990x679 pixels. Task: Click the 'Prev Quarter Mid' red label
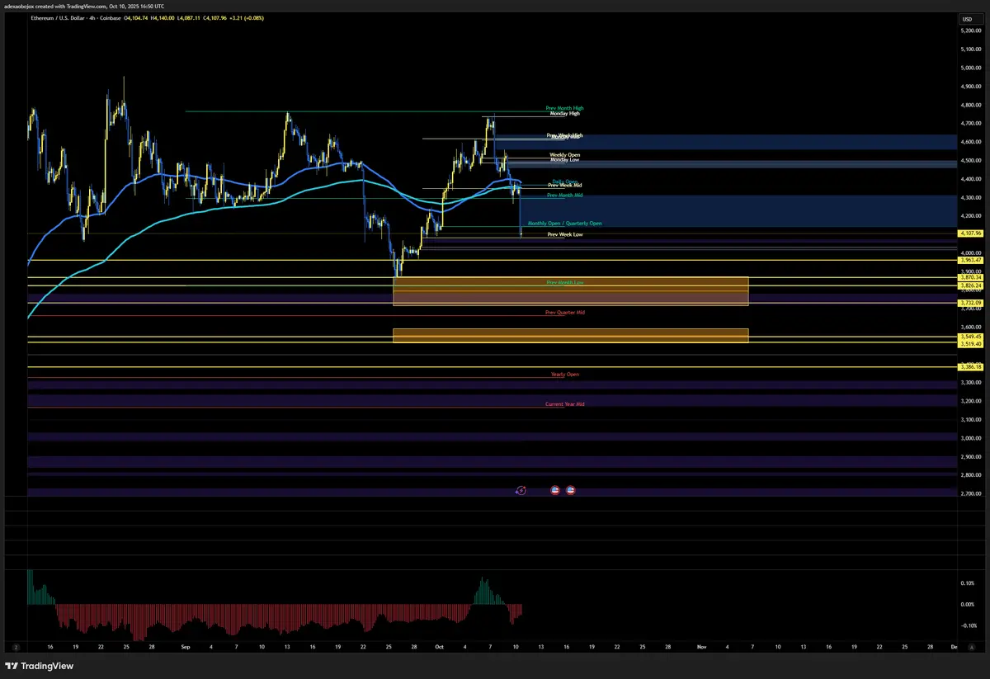click(x=565, y=313)
